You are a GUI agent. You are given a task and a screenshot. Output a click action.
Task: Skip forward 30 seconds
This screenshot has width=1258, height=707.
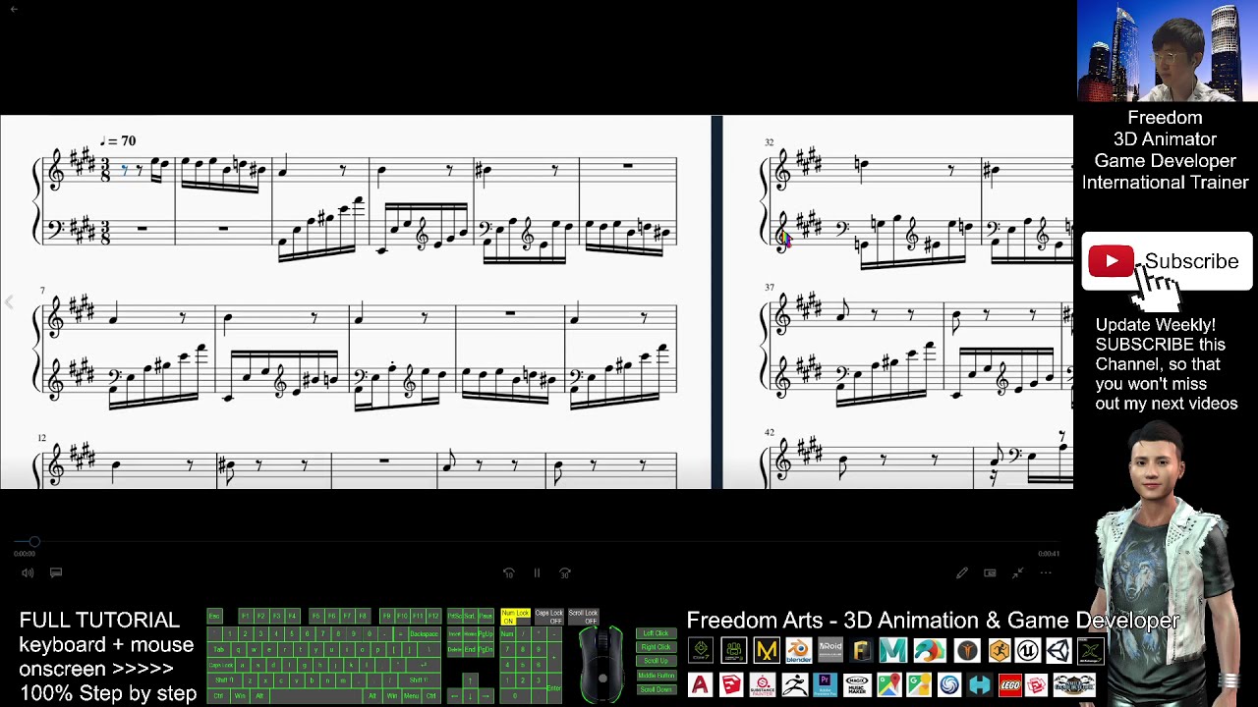point(565,572)
